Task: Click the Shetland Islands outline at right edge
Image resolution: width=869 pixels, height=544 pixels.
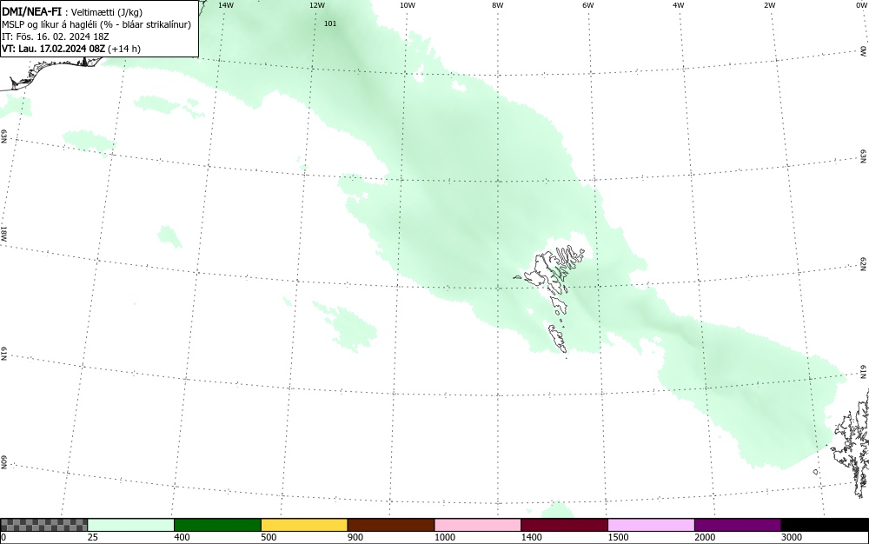Action: tap(852, 443)
